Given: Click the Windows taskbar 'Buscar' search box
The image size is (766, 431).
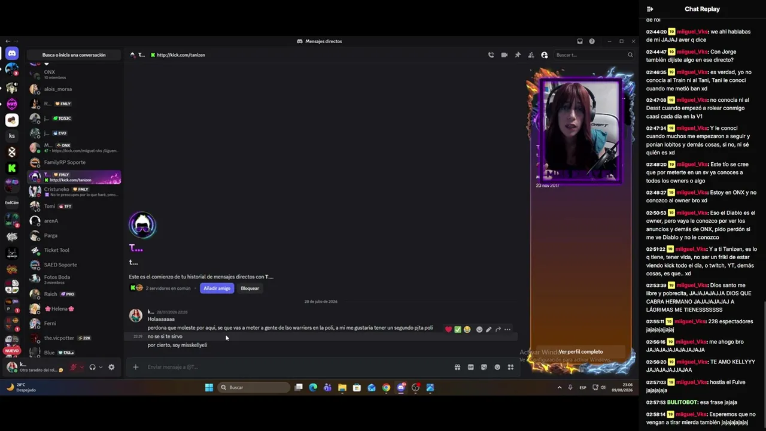Looking at the screenshot, I should [x=254, y=387].
